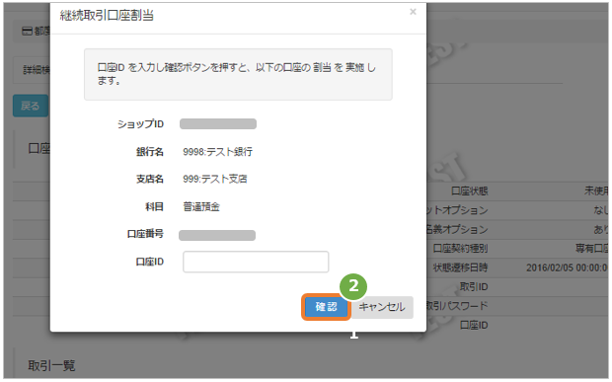Image resolution: width=612 pixels, height=382 pixels.
Task: Click the 支店名 label
Action: (x=150, y=179)
